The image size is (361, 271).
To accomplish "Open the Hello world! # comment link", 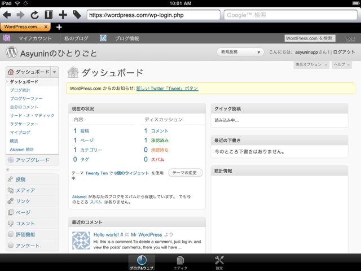I will coord(108,235).
